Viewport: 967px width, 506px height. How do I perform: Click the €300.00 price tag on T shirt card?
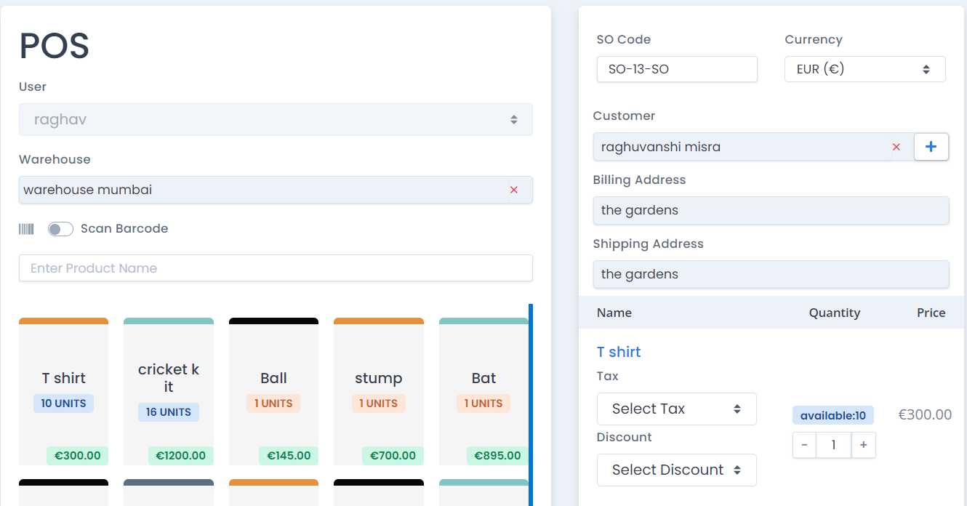(78, 456)
